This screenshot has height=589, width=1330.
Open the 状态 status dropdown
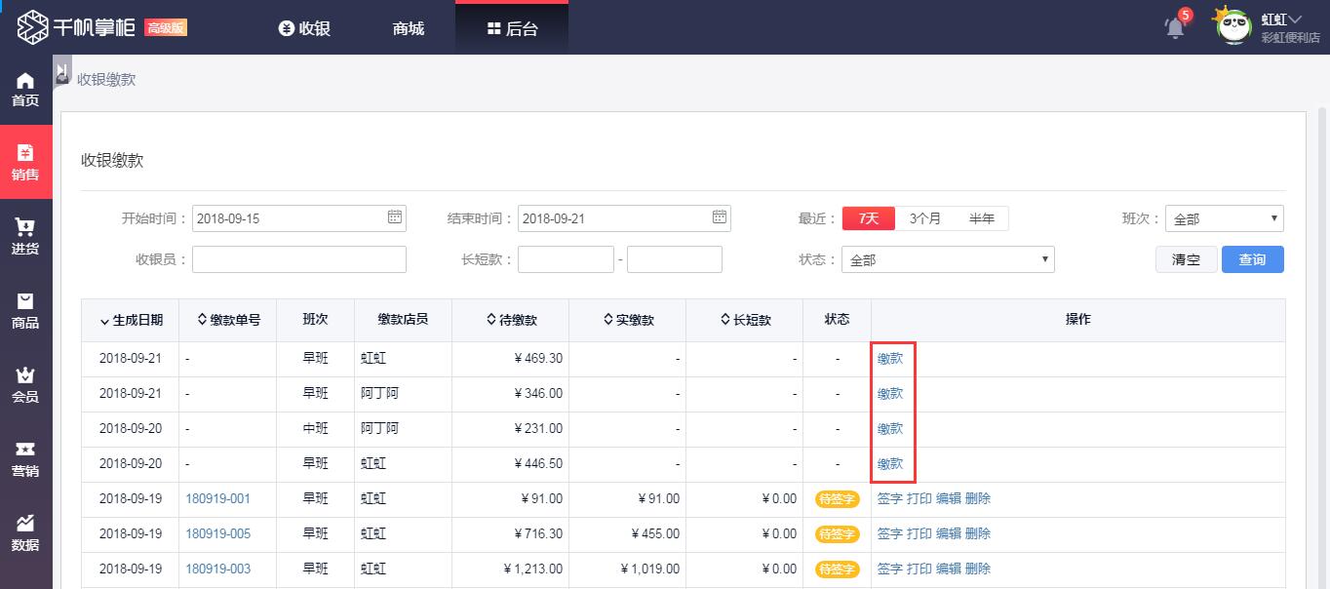click(947, 258)
